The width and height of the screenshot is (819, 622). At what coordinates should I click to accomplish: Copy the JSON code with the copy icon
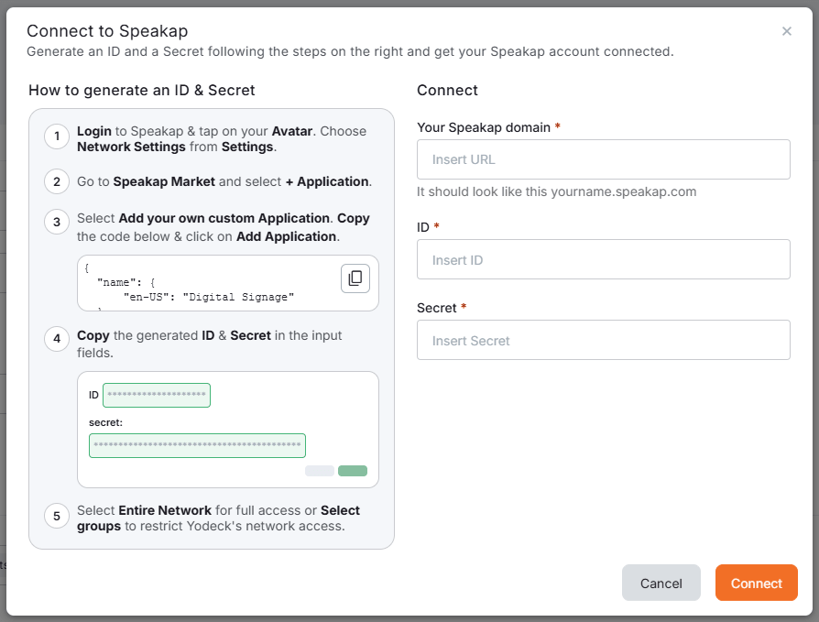click(355, 278)
